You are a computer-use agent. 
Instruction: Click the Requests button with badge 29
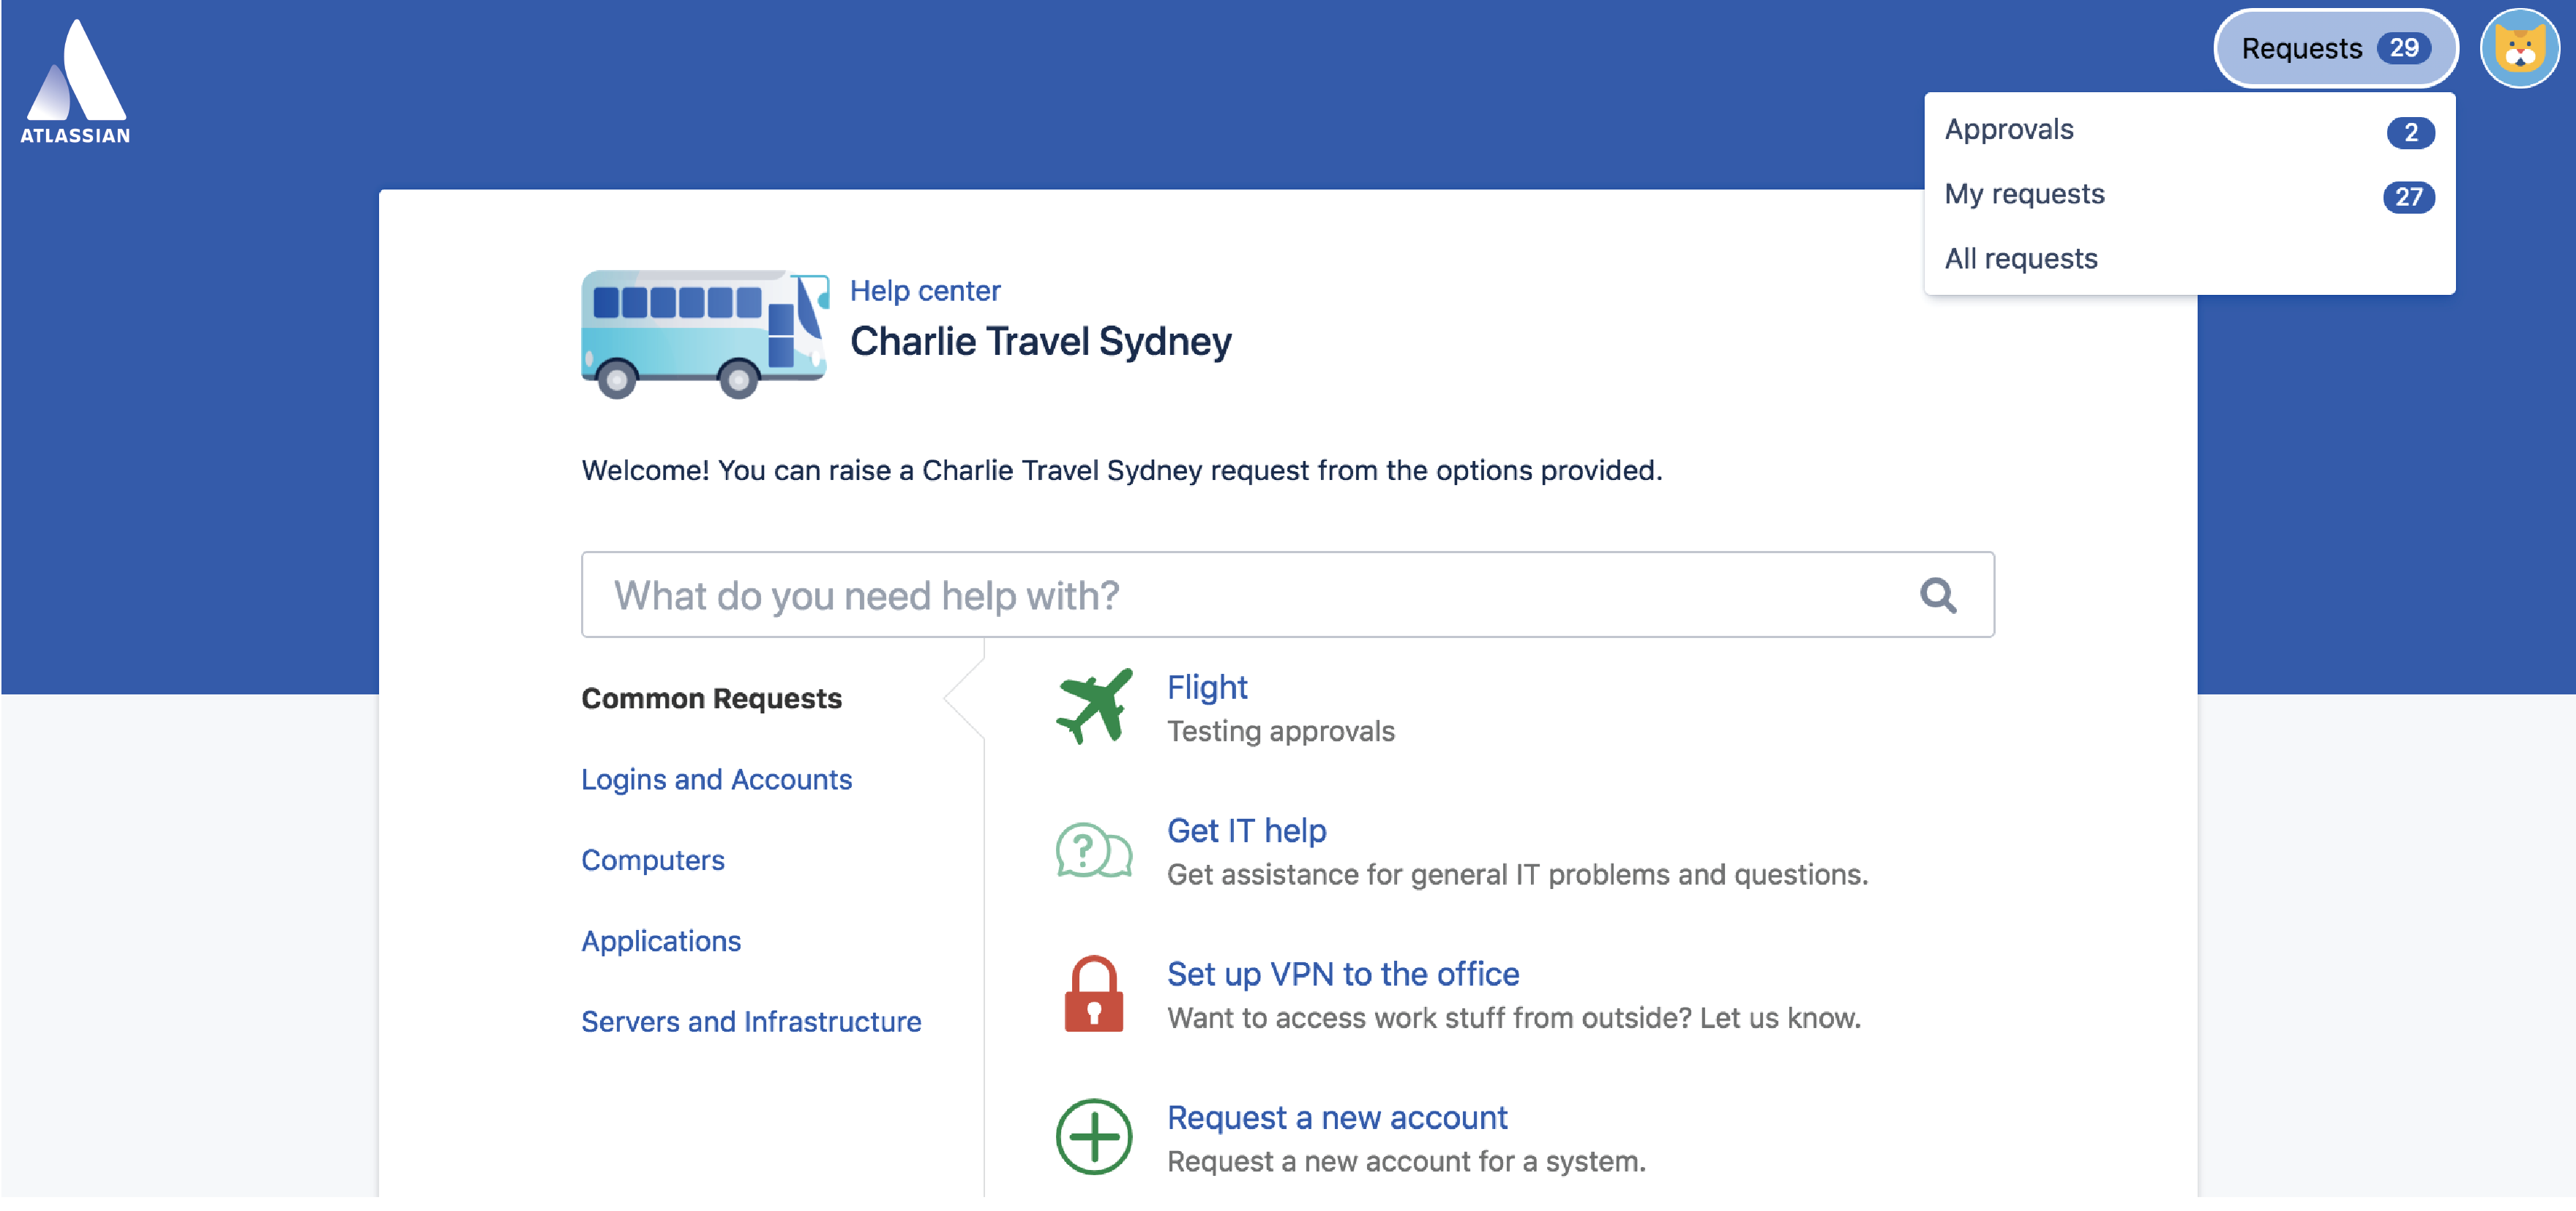point(2329,49)
